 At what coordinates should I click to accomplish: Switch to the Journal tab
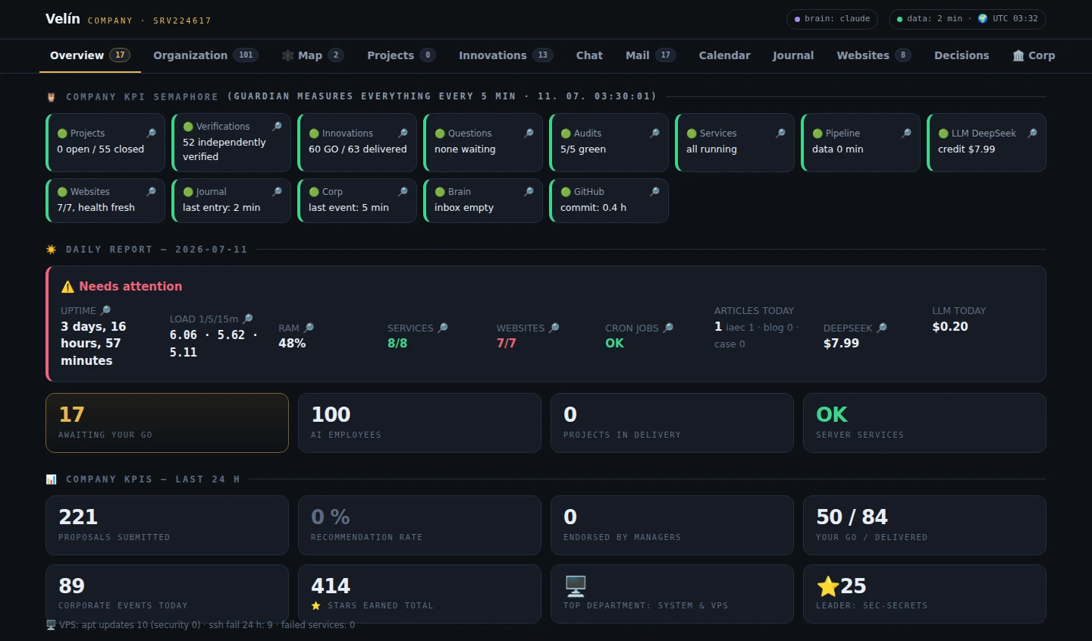click(793, 55)
